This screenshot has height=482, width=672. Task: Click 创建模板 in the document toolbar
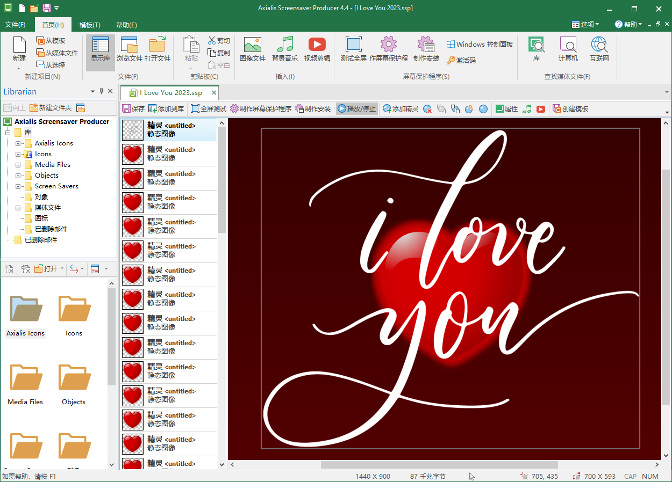[570, 108]
